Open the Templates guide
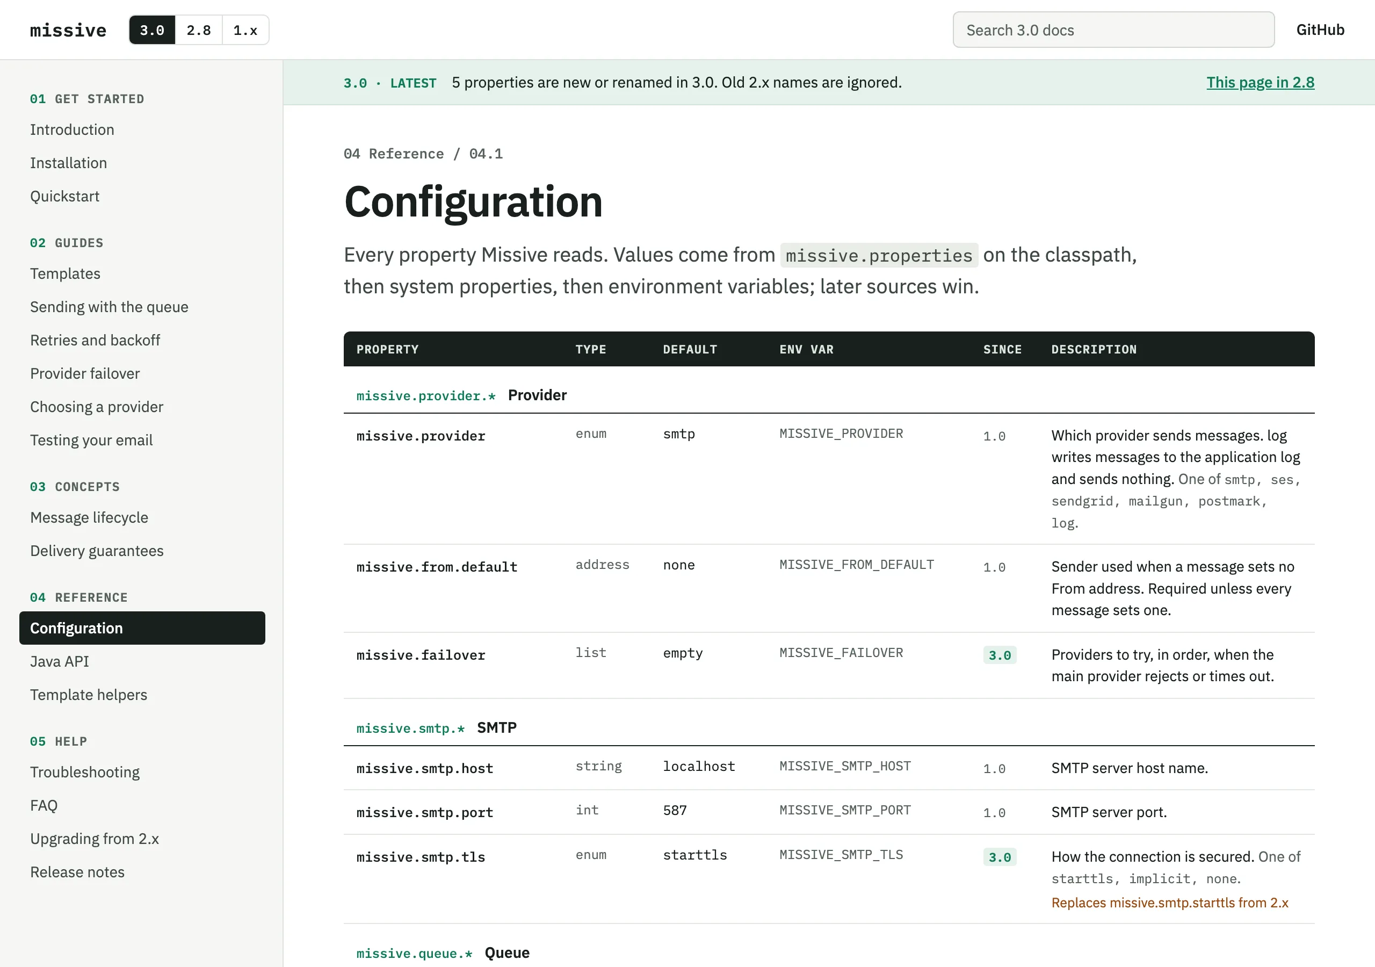Screen dimensions: 1375x967 pos(66,273)
